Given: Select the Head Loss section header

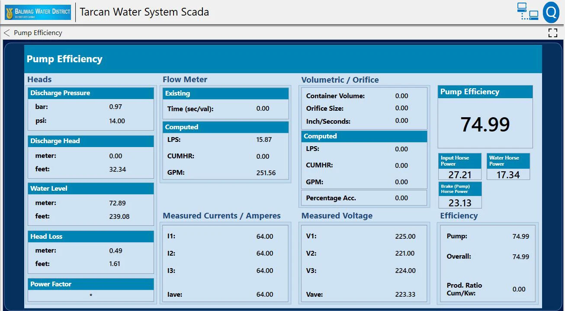Looking at the screenshot, I should 91,236.
